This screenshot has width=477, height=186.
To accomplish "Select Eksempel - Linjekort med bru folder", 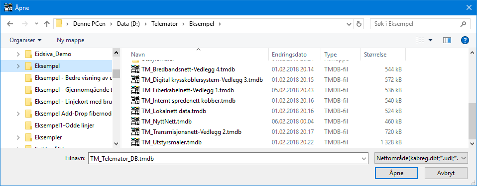I will point(73,102).
